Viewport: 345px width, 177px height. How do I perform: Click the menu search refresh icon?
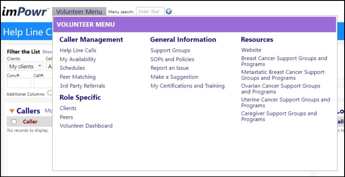click(169, 11)
